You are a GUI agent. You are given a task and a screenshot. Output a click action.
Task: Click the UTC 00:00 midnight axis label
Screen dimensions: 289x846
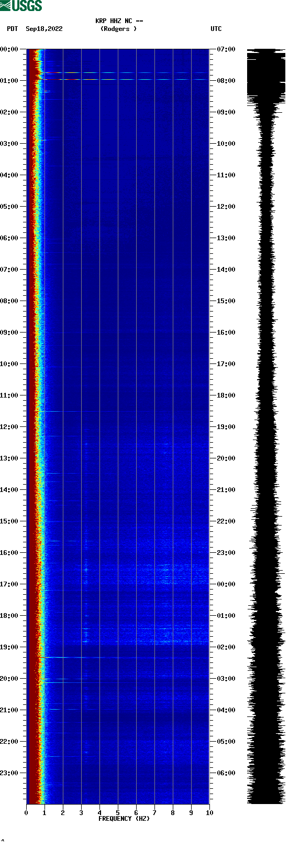(x=226, y=584)
